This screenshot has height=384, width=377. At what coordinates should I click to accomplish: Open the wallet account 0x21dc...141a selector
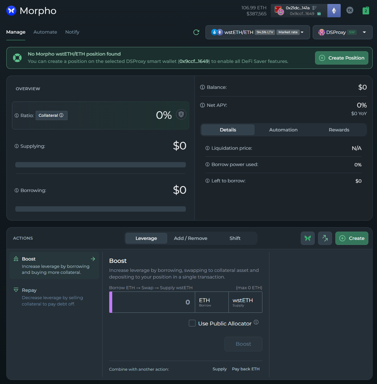[x=298, y=11]
